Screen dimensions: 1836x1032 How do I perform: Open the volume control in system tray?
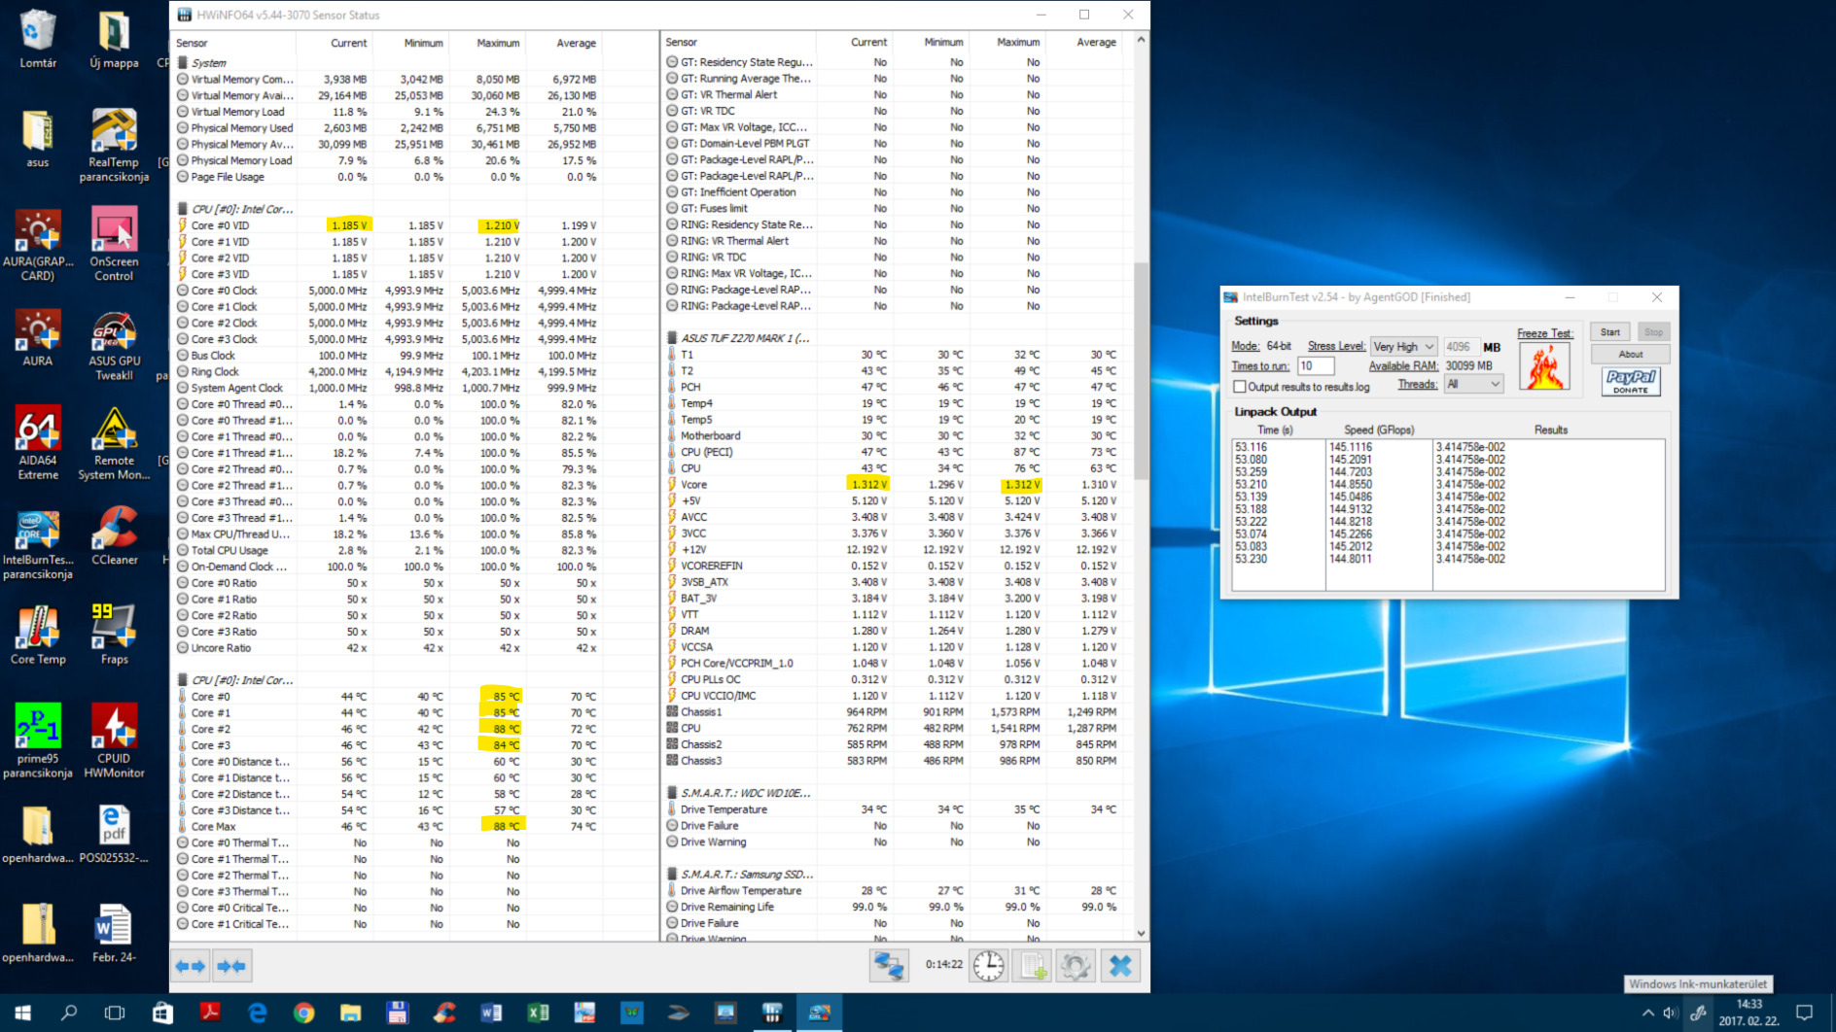point(1672,1013)
